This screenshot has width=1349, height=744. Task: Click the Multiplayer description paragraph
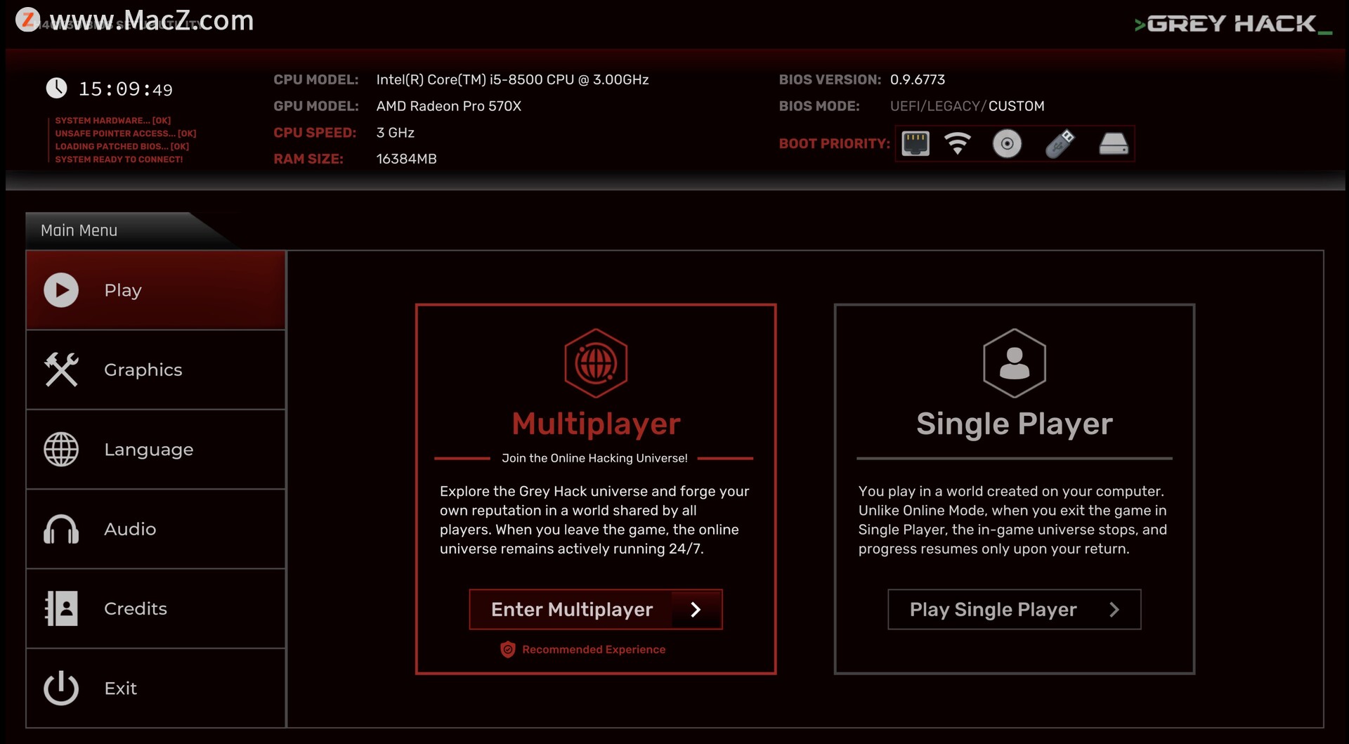point(594,520)
